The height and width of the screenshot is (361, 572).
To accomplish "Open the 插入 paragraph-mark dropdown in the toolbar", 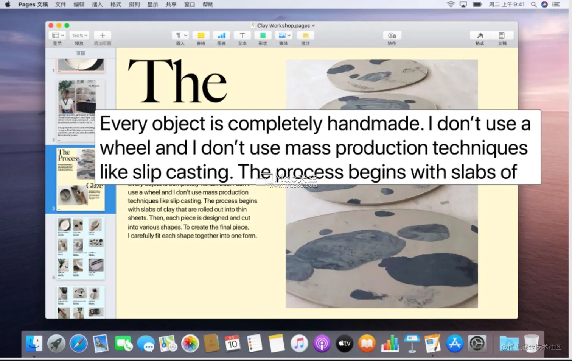I will (x=180, y=35).
